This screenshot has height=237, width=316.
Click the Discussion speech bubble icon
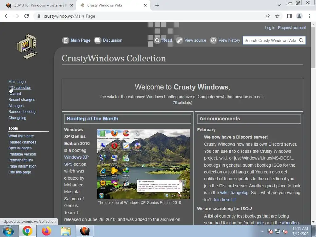point(98,40)
